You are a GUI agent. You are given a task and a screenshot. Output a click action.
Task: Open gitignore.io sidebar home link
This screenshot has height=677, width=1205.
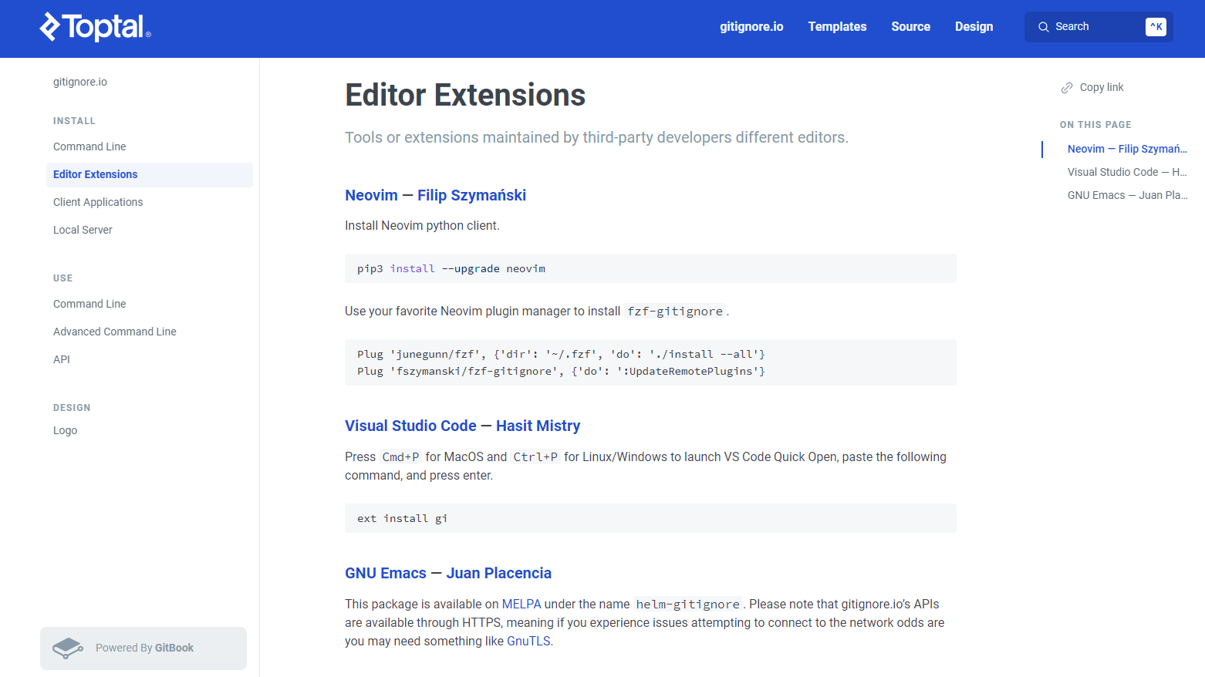tap(80, 82)
